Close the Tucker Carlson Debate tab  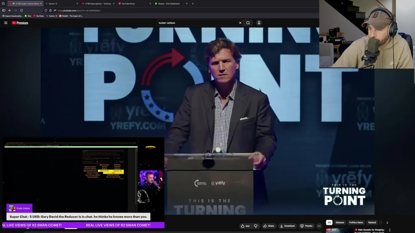click(41, 4)
